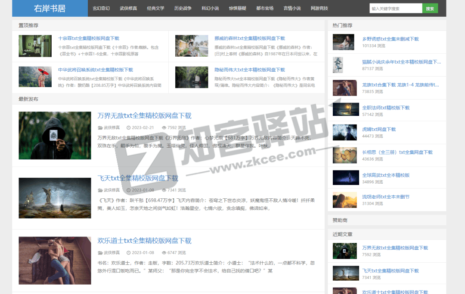This screenshot has width=465, height=294.
Task: Open the 玄幻奇幻 category menu
Action: click(101, 9)
